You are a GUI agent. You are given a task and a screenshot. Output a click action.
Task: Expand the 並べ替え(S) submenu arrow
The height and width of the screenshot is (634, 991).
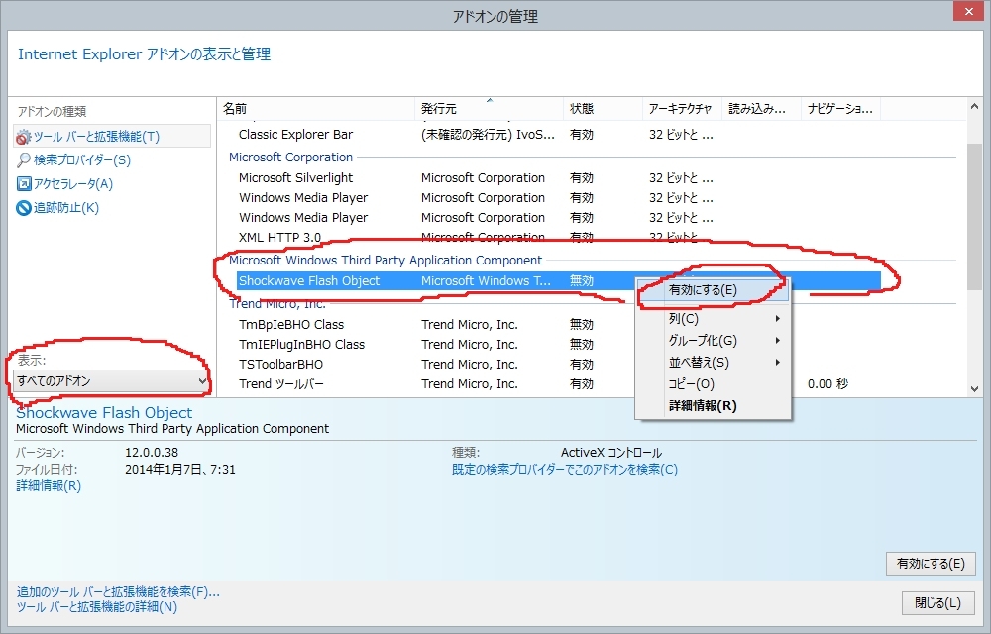pyautogui.click(x=777, y=363)
